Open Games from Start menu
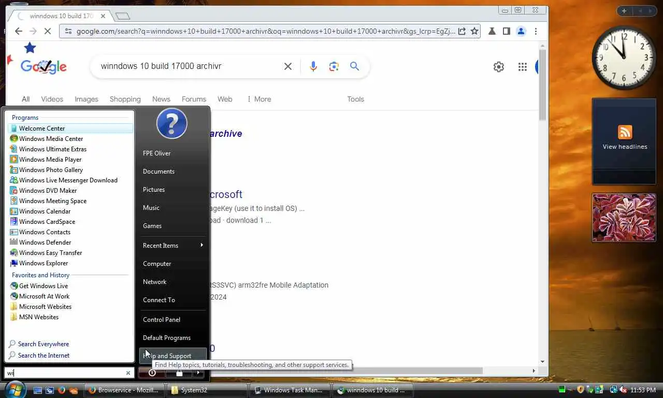The height and width of the screenshot is (398, 663). point(173,225)
